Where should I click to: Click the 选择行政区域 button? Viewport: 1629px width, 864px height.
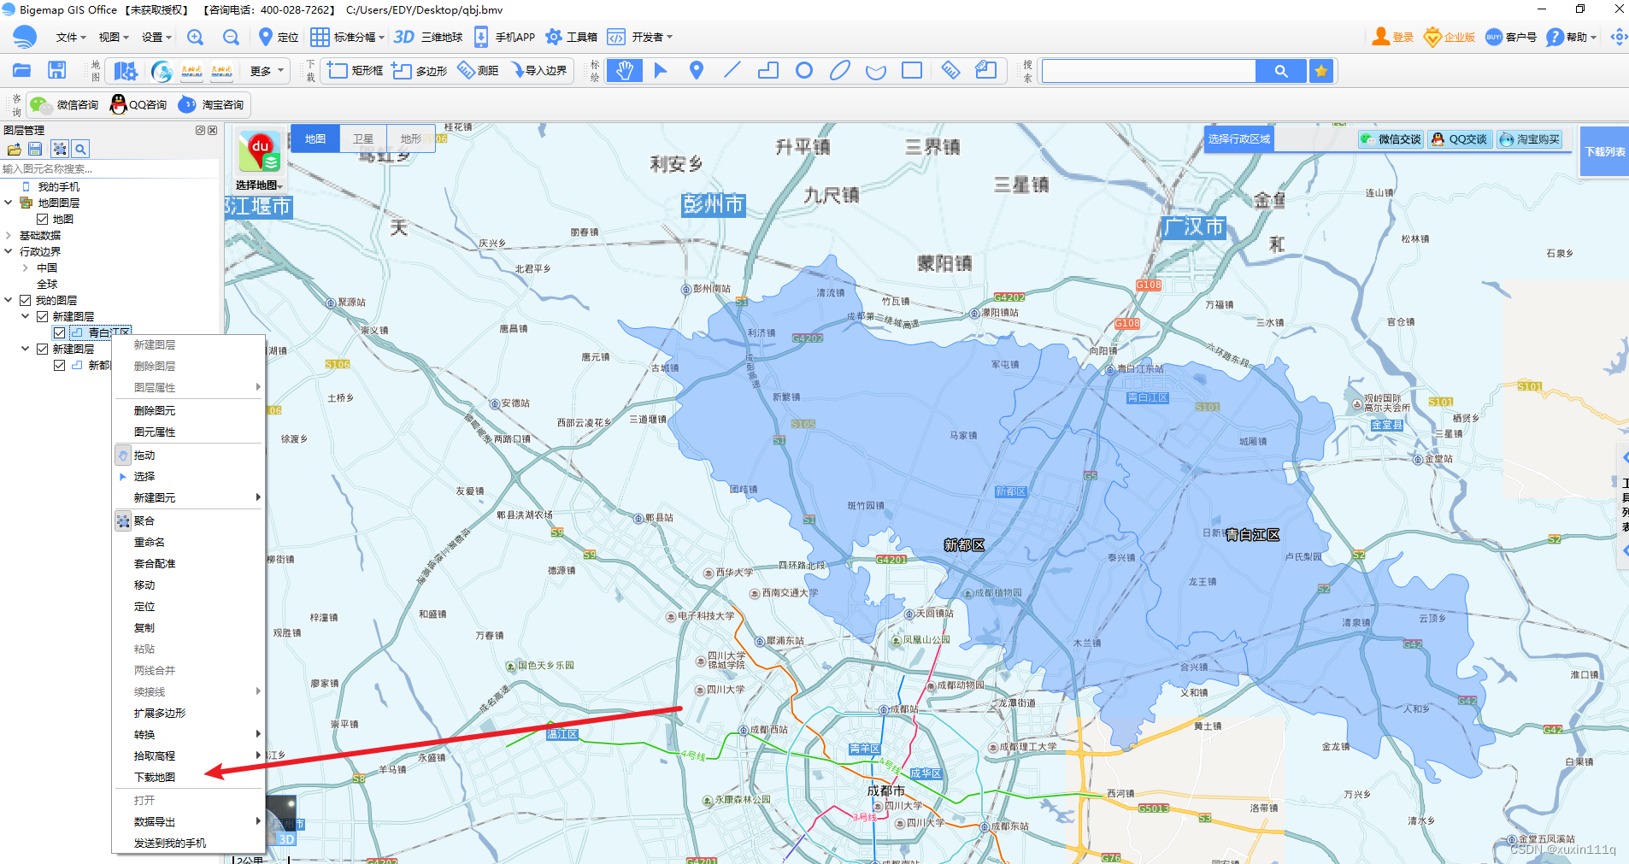1238,138
